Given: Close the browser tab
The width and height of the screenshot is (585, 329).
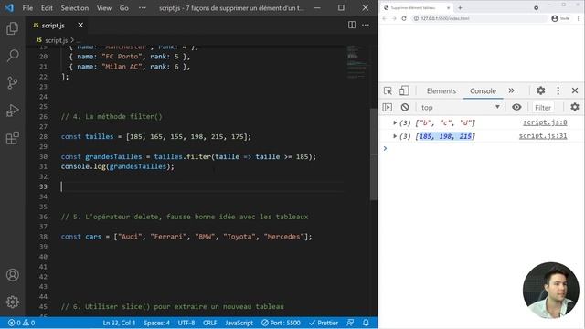Looking at the screenshot, I should (x=448, y=8).
